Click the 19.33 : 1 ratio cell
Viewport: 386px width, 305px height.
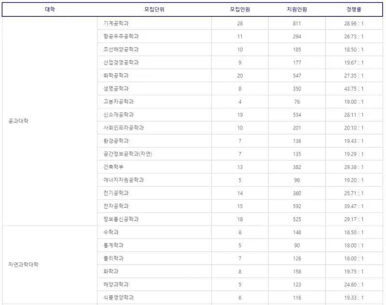click(x=354, y=298)
